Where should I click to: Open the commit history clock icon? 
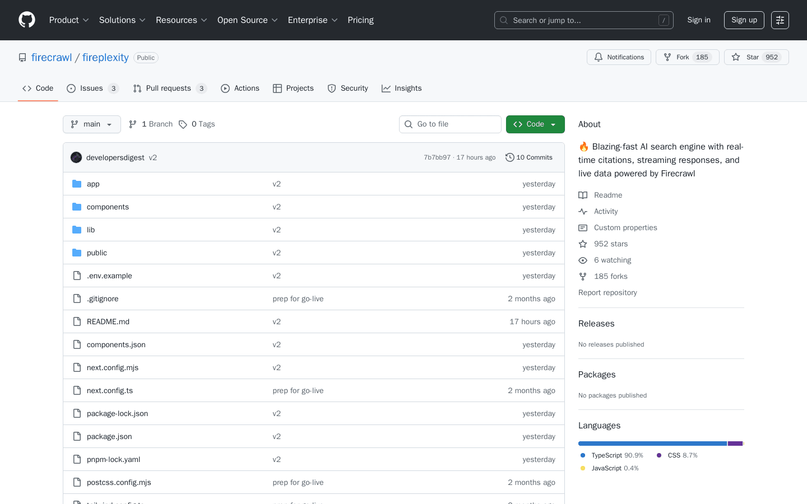[x=509, y=157]
